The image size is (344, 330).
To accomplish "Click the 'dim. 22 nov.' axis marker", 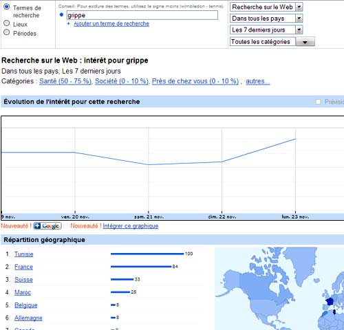I will click(222, 217).
